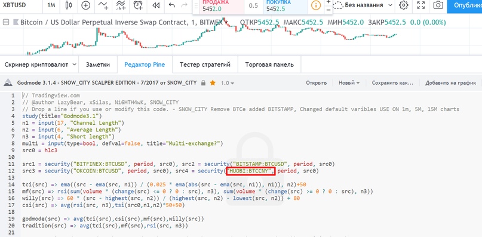482x237 pixels.
Task: Click the orange info icon in trade panel
Action: [316, 5]
